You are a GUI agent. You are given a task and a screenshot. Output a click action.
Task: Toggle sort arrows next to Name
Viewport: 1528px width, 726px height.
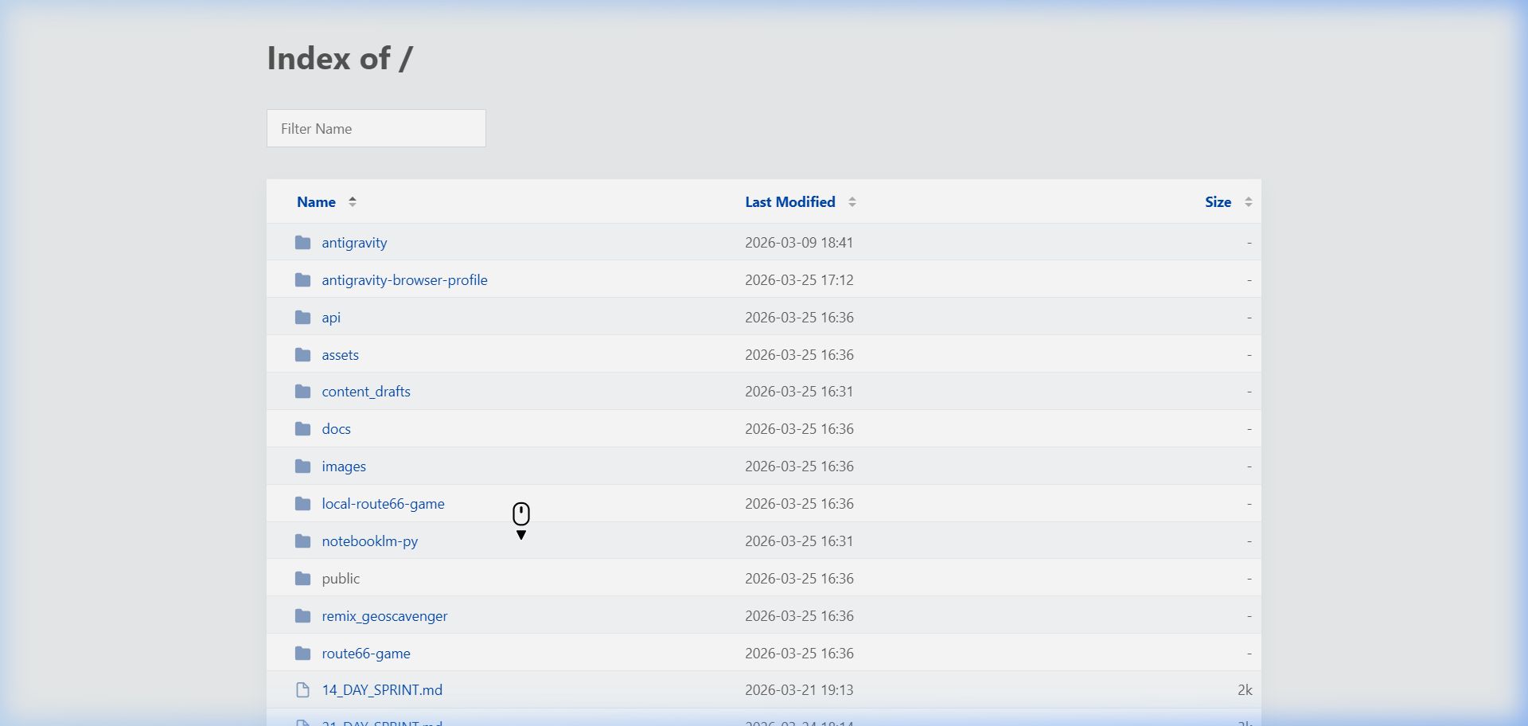click(353, 202)
